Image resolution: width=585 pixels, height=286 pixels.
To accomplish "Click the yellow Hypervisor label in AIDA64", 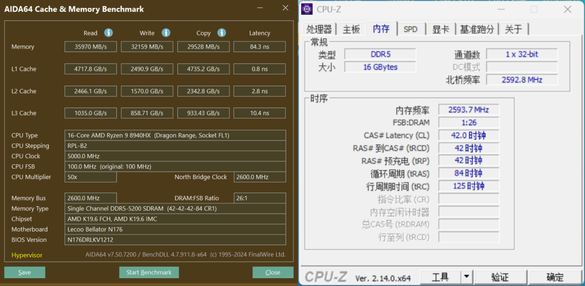I will [27, 255].
